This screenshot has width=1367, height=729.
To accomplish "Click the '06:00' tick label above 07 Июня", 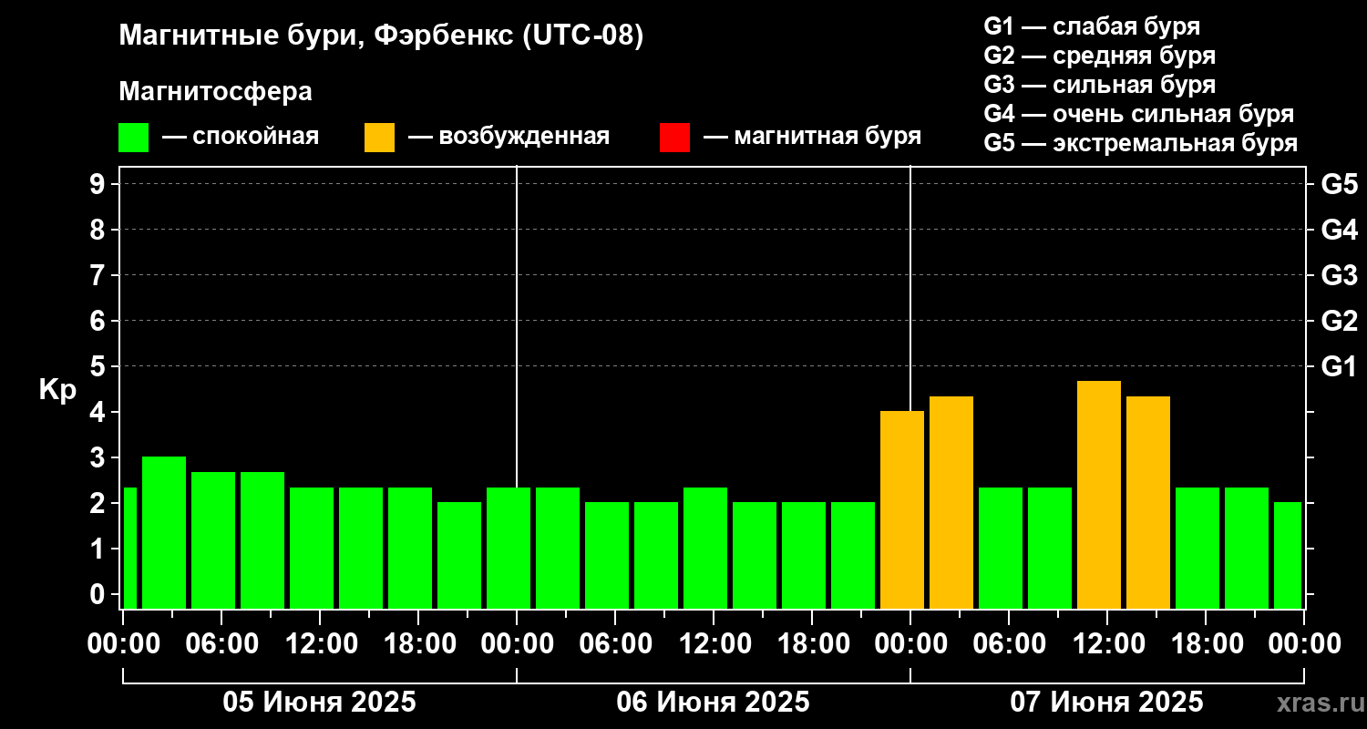I will 1009,644.
